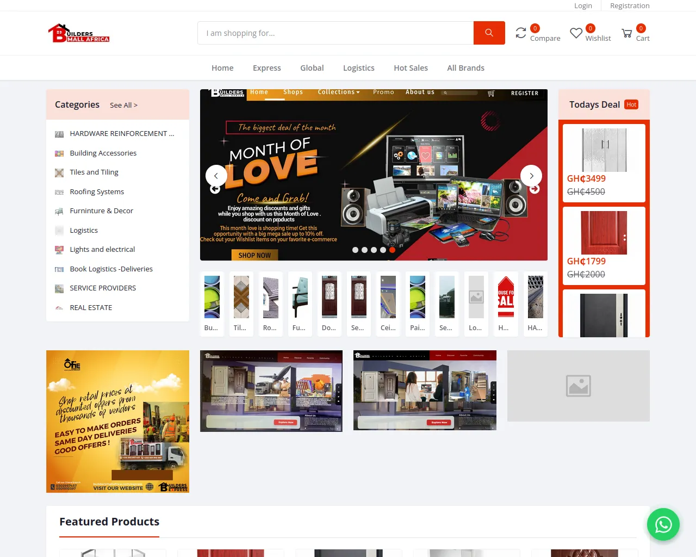Click the Roofing Systems category icon
Screen dimensions: 696x557
(x=59, y=192)
